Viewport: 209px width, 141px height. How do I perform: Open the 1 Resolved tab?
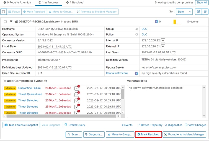(75, 2)
